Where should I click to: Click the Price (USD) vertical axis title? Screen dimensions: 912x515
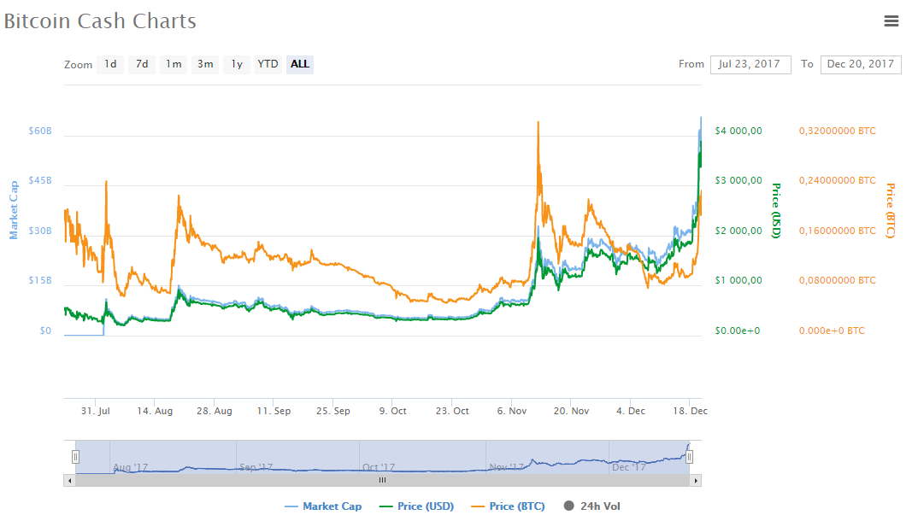(x=776, y=210)
